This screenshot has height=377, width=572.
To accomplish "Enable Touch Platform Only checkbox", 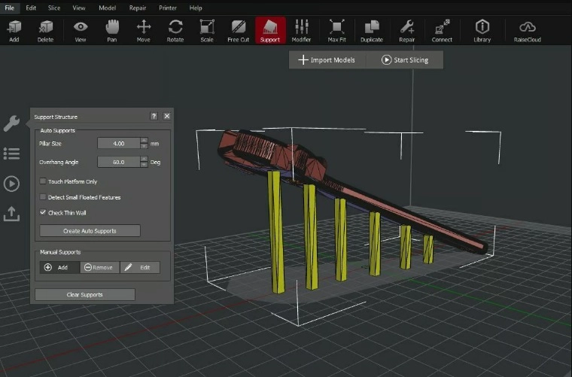I will pyautogui.click(x=43, y=181).
